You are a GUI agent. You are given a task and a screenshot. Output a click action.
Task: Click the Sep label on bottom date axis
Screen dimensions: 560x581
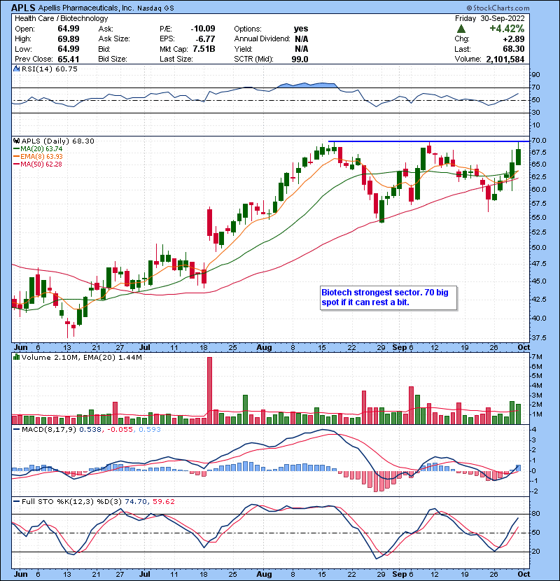click(x=400, y=574)
